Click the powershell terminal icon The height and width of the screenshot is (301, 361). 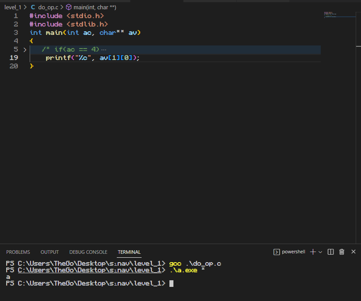[x=277, y=252]
